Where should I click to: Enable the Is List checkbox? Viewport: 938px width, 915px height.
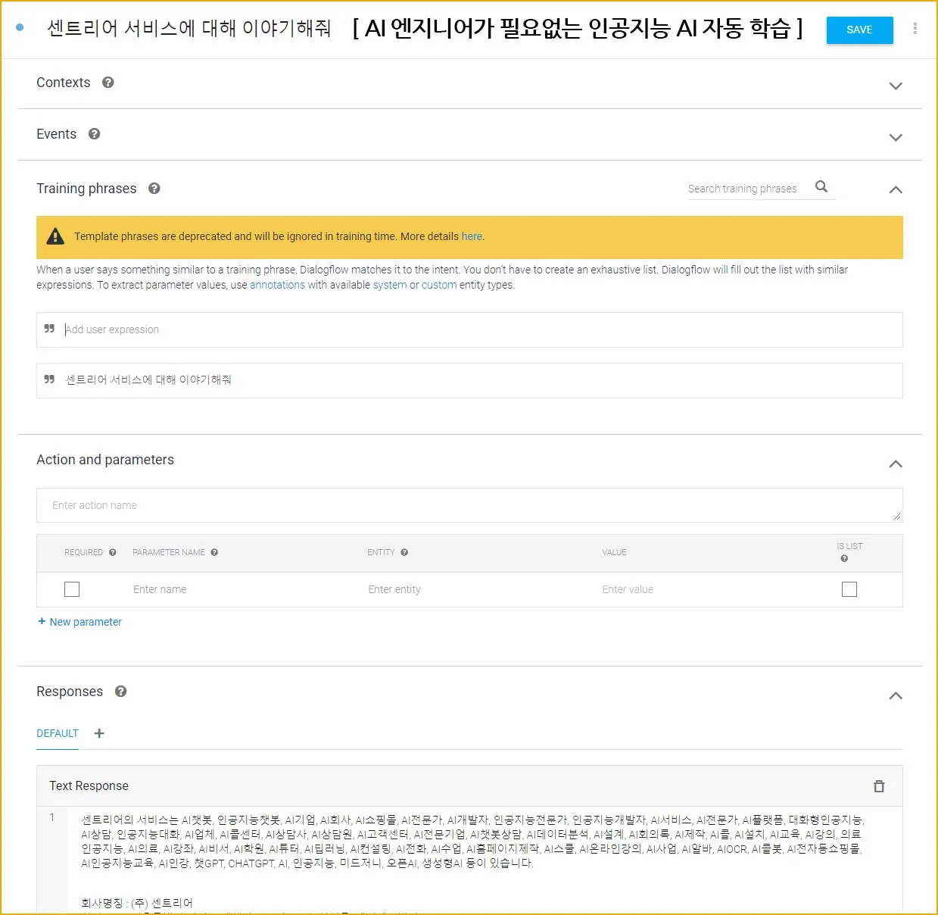tap(849, 589)
